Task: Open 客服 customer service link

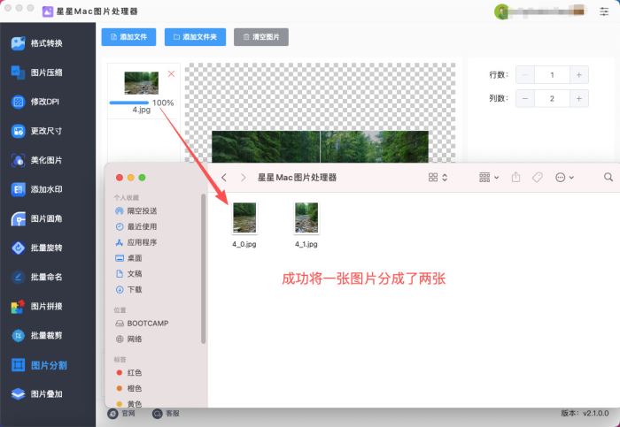Action: tap(167, 413)
